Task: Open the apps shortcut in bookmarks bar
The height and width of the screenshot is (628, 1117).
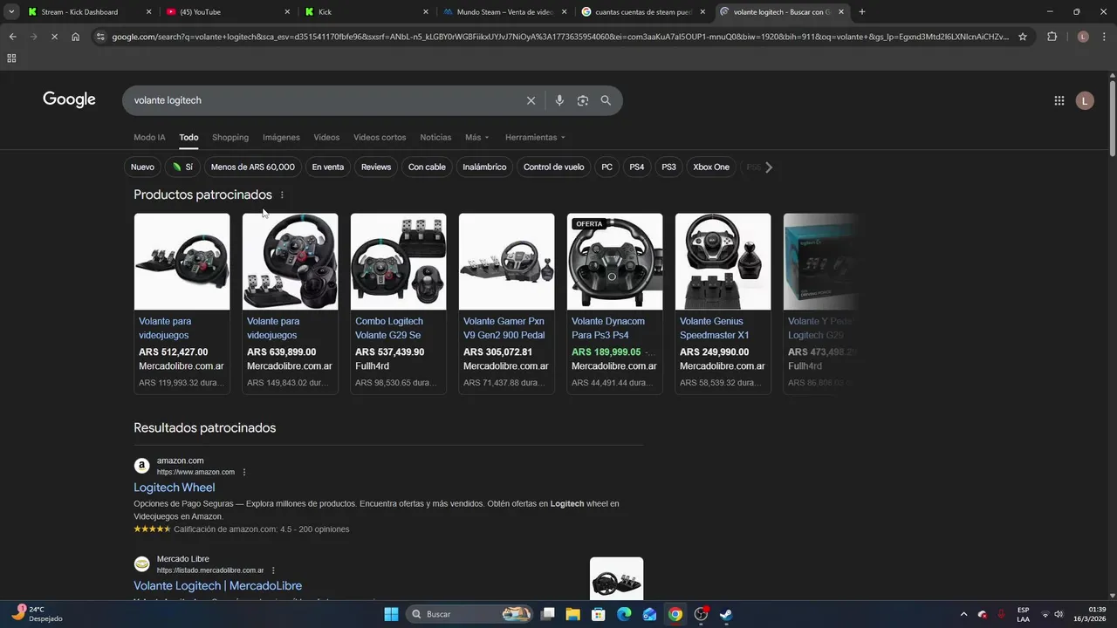Action: pyautogui.click(x=11, y=58)
